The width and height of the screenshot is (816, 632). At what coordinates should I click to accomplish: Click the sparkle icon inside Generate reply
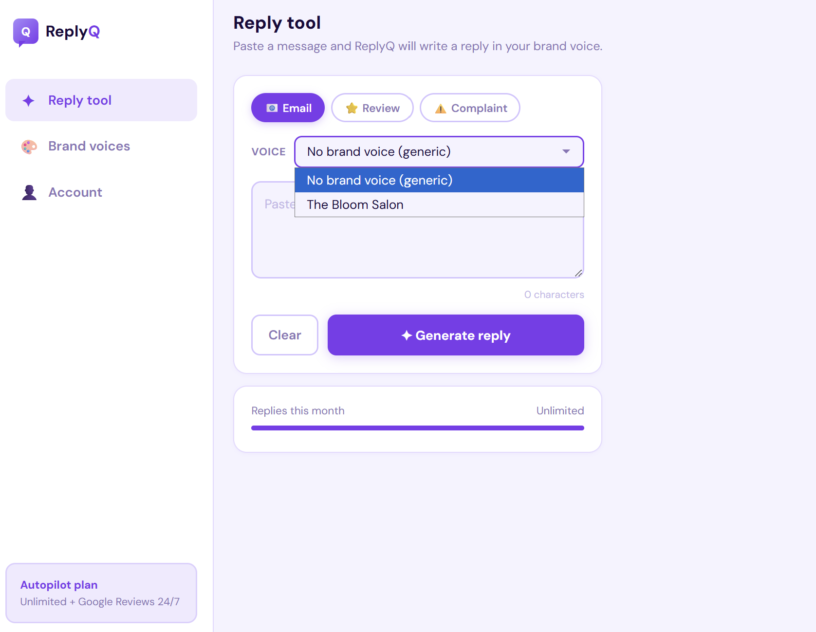pos(407,335)
